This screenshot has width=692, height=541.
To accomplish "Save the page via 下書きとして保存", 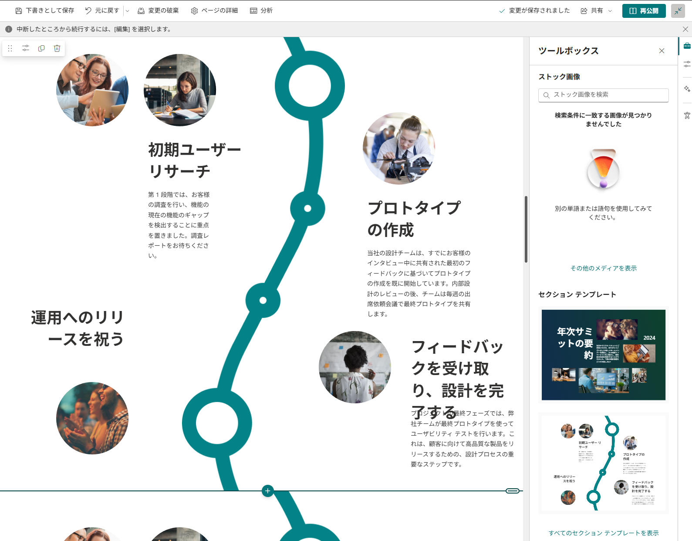I will point(44,10).
